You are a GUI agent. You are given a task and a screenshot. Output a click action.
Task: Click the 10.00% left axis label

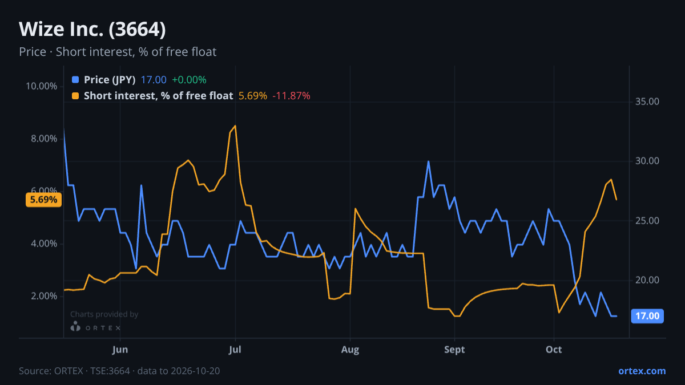click(41, 86)
